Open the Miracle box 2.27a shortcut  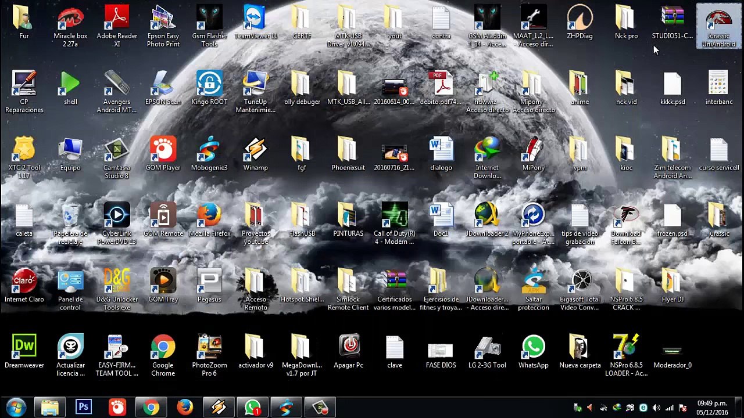tap(70, 26)
